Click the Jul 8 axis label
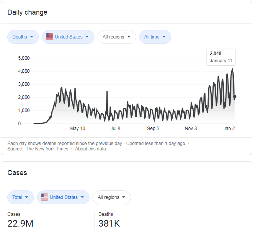253x232 pixels. tap(115, 129)
